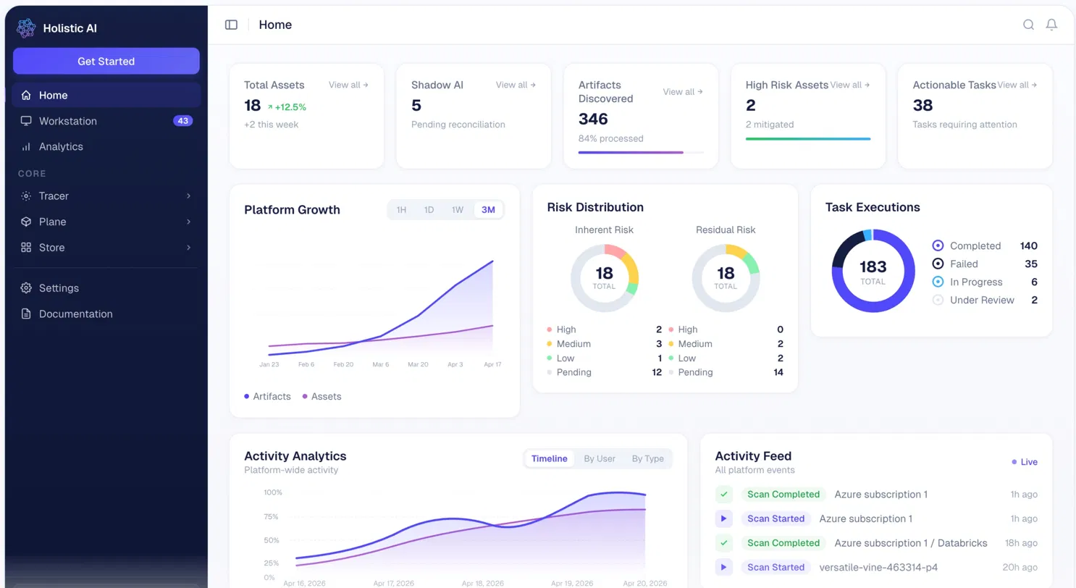1076x588 pixels.
Task: Click the Inherent Risk donut chart
Action: click(604, 278)
